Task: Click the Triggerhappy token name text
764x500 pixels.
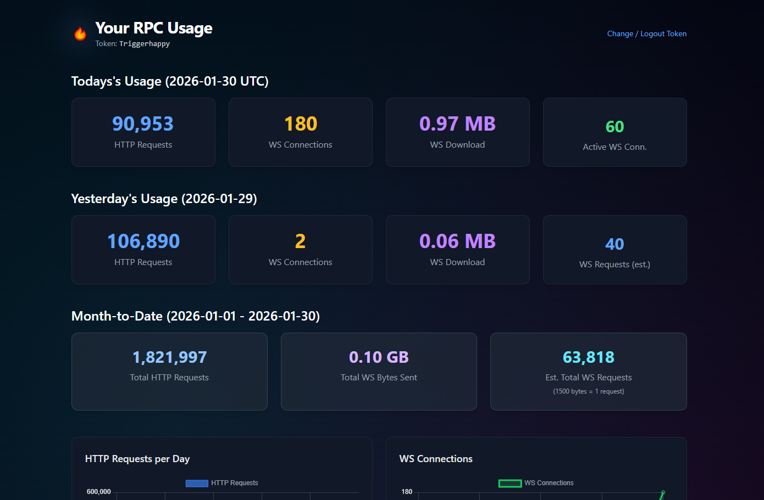Action: 145,44
